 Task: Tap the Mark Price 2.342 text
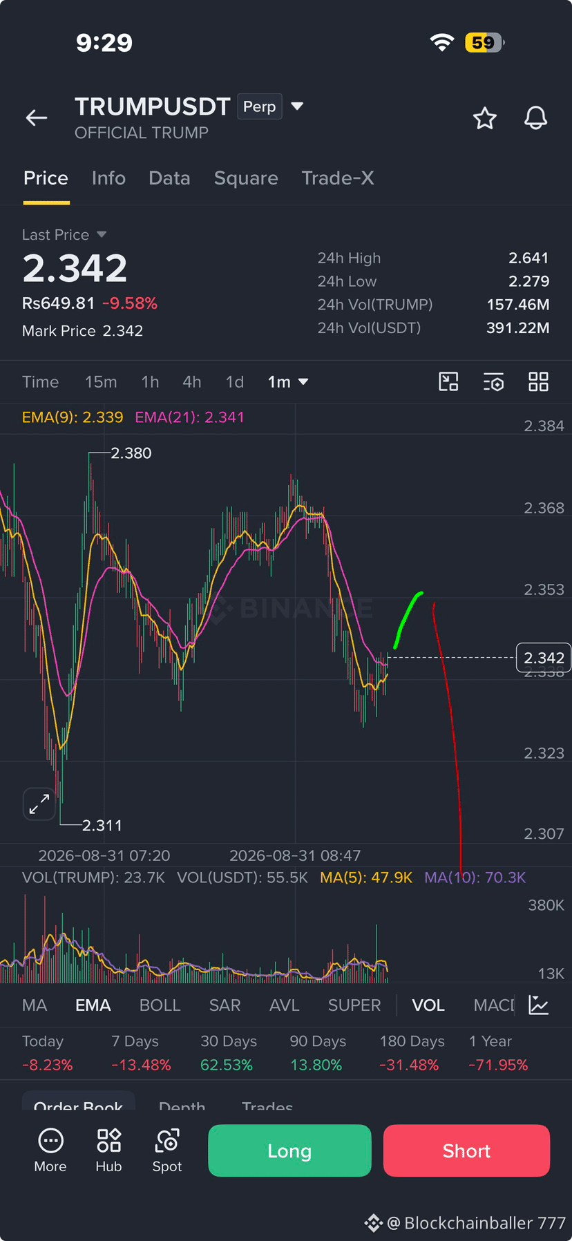tap(82, 331)
